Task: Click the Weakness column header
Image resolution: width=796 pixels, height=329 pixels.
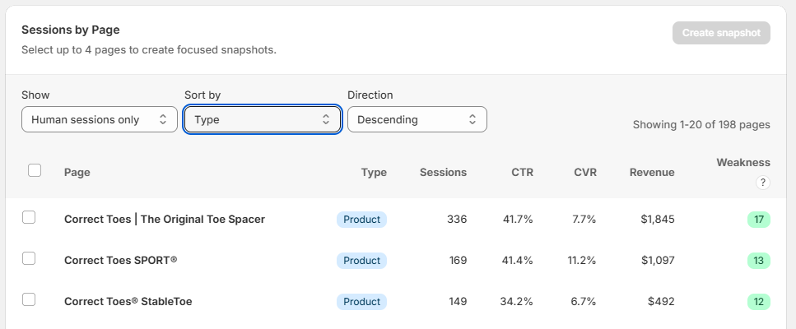Action: [x=743, y=162]
